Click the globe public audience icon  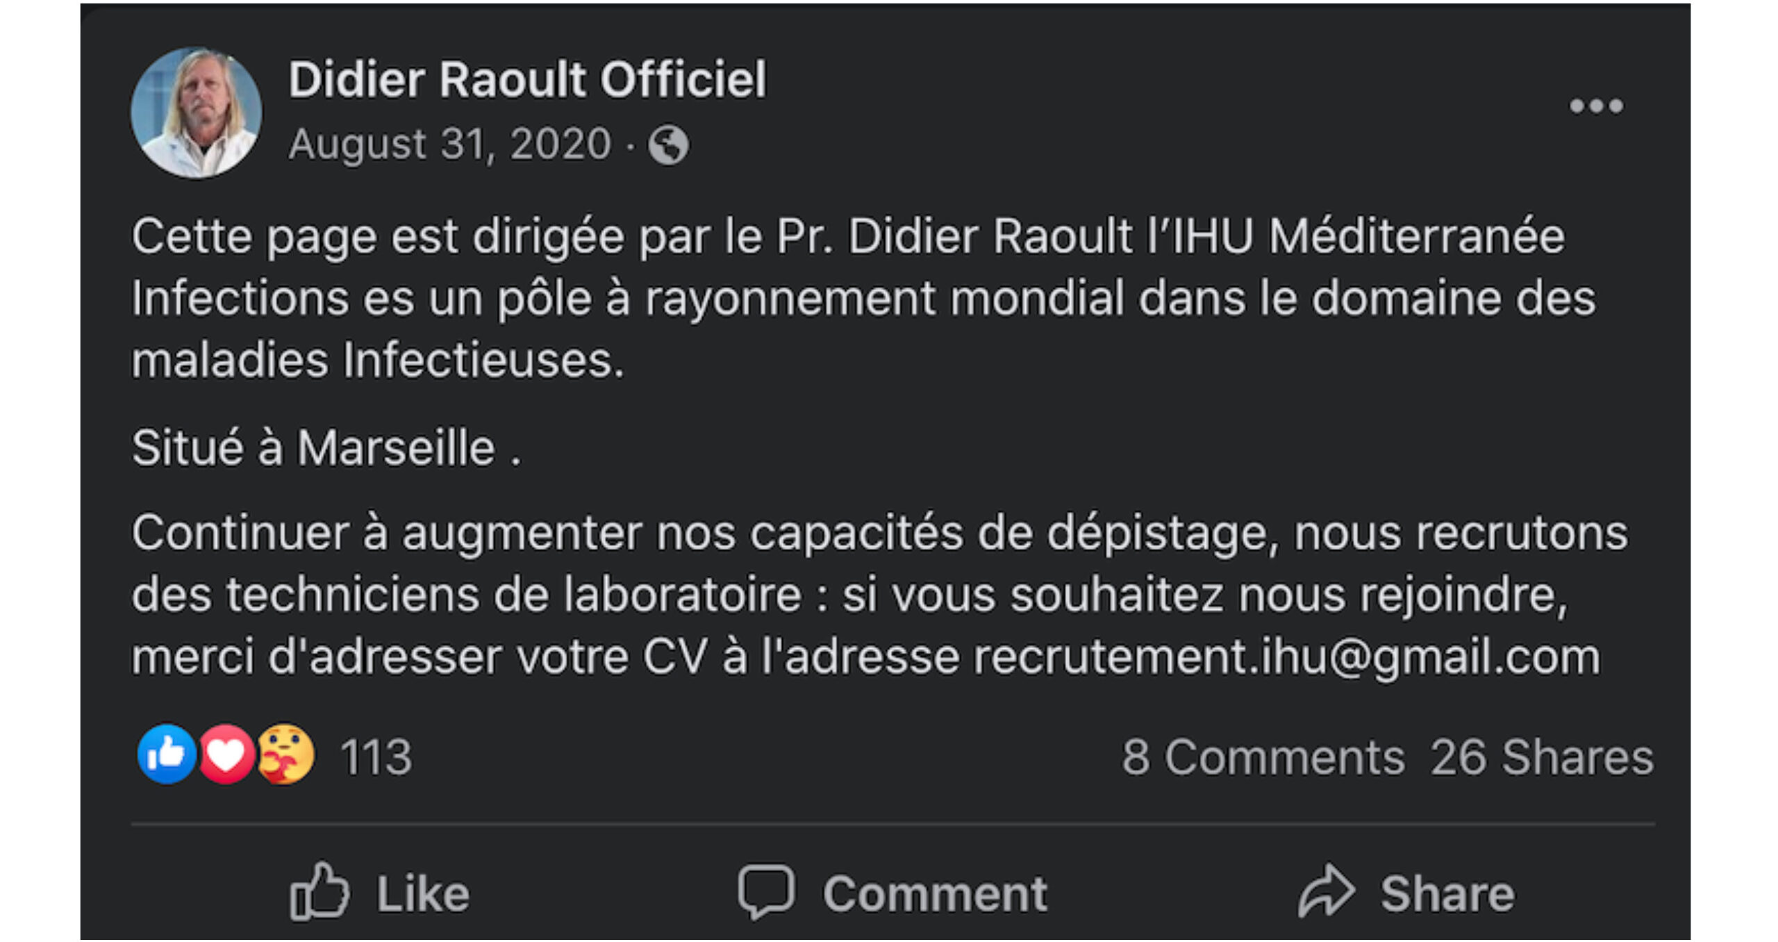tap(668, 145)
